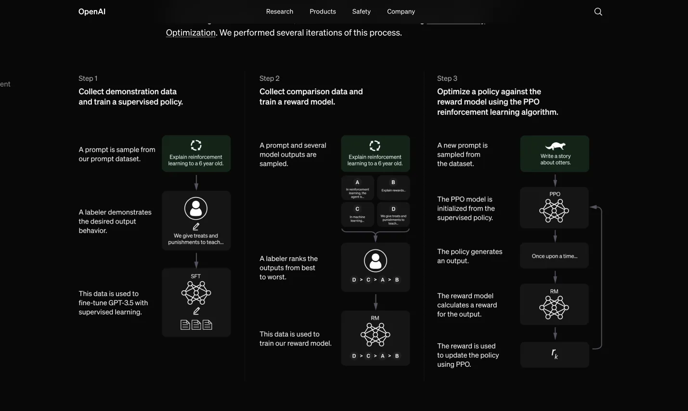Click the PPO neural network icon
The image size is (688, 411).
click(554, 211)
